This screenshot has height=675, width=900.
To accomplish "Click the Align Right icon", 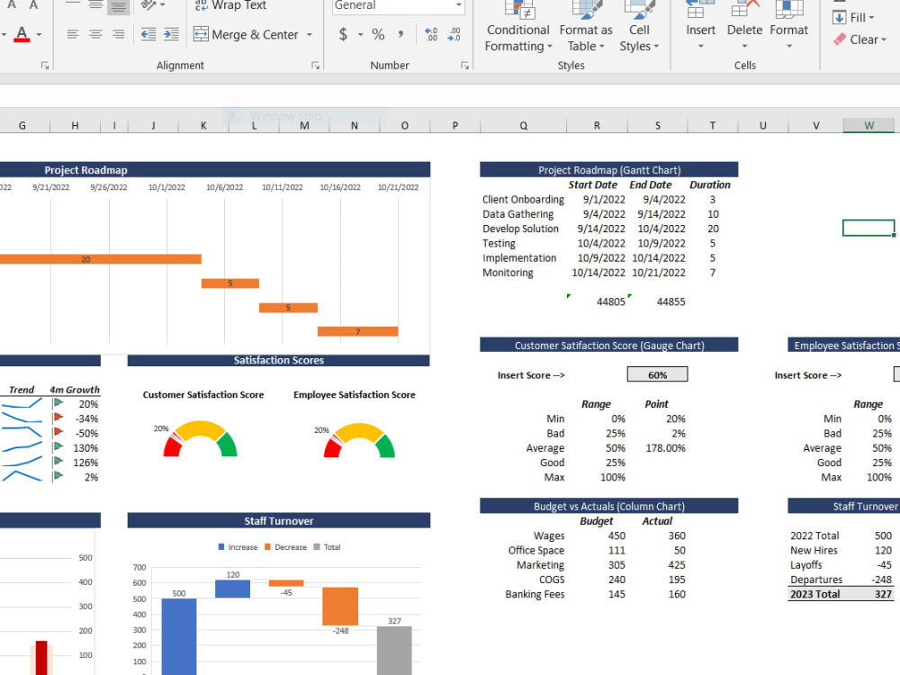I will tap(118, 34).
